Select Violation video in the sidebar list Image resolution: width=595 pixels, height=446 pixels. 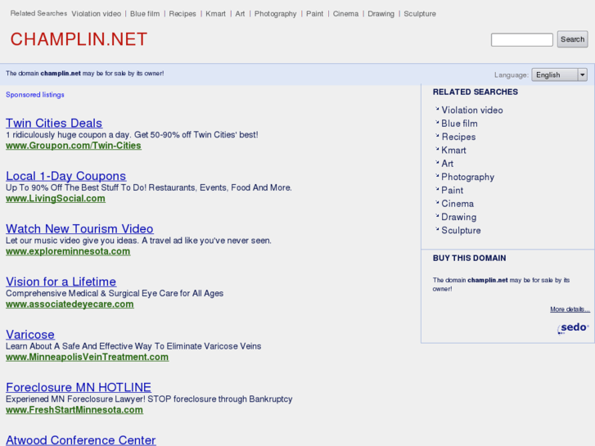point(472,110)
